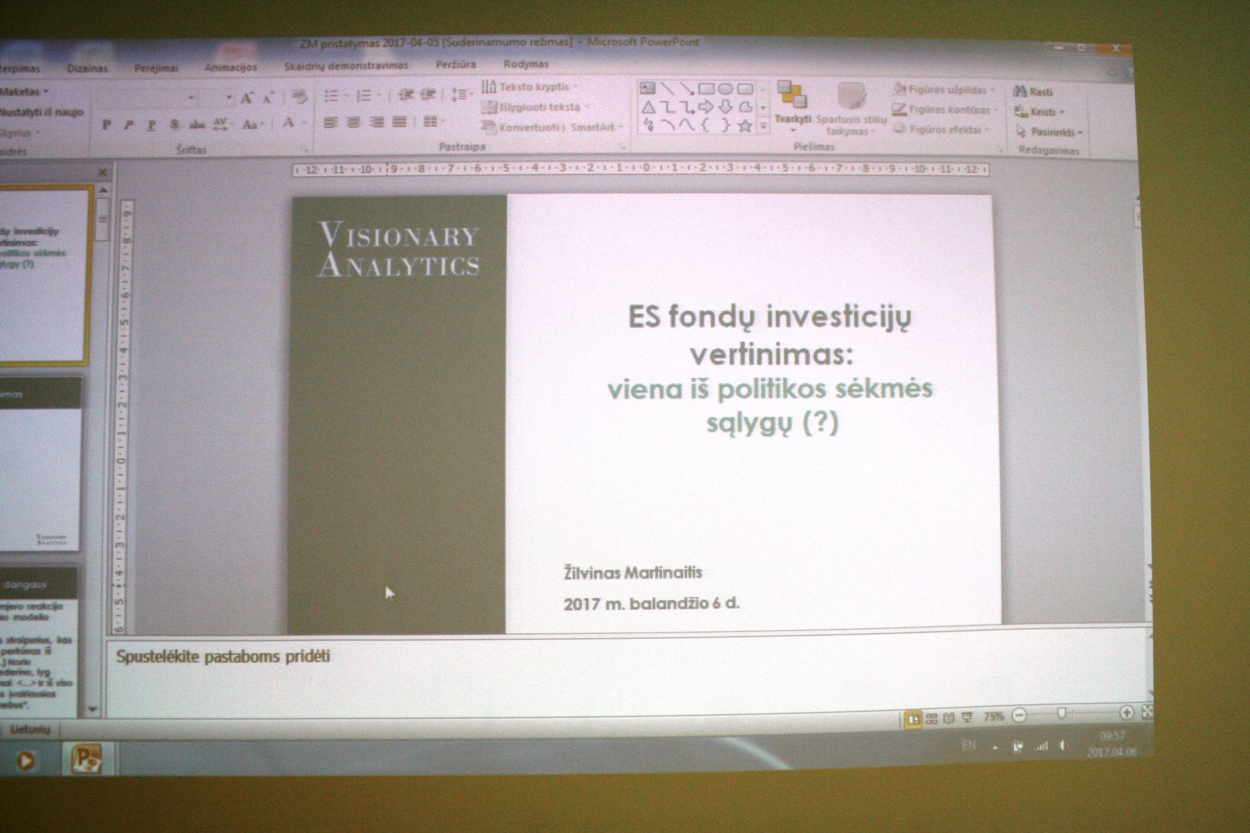Screen dimensions: 1250x833
Task: Switch to Normal view in status bar
Action: pyautogui.click(x=914, y=719)
